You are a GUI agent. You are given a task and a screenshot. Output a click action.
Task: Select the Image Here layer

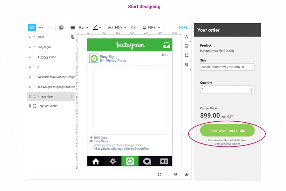point(51,96)
